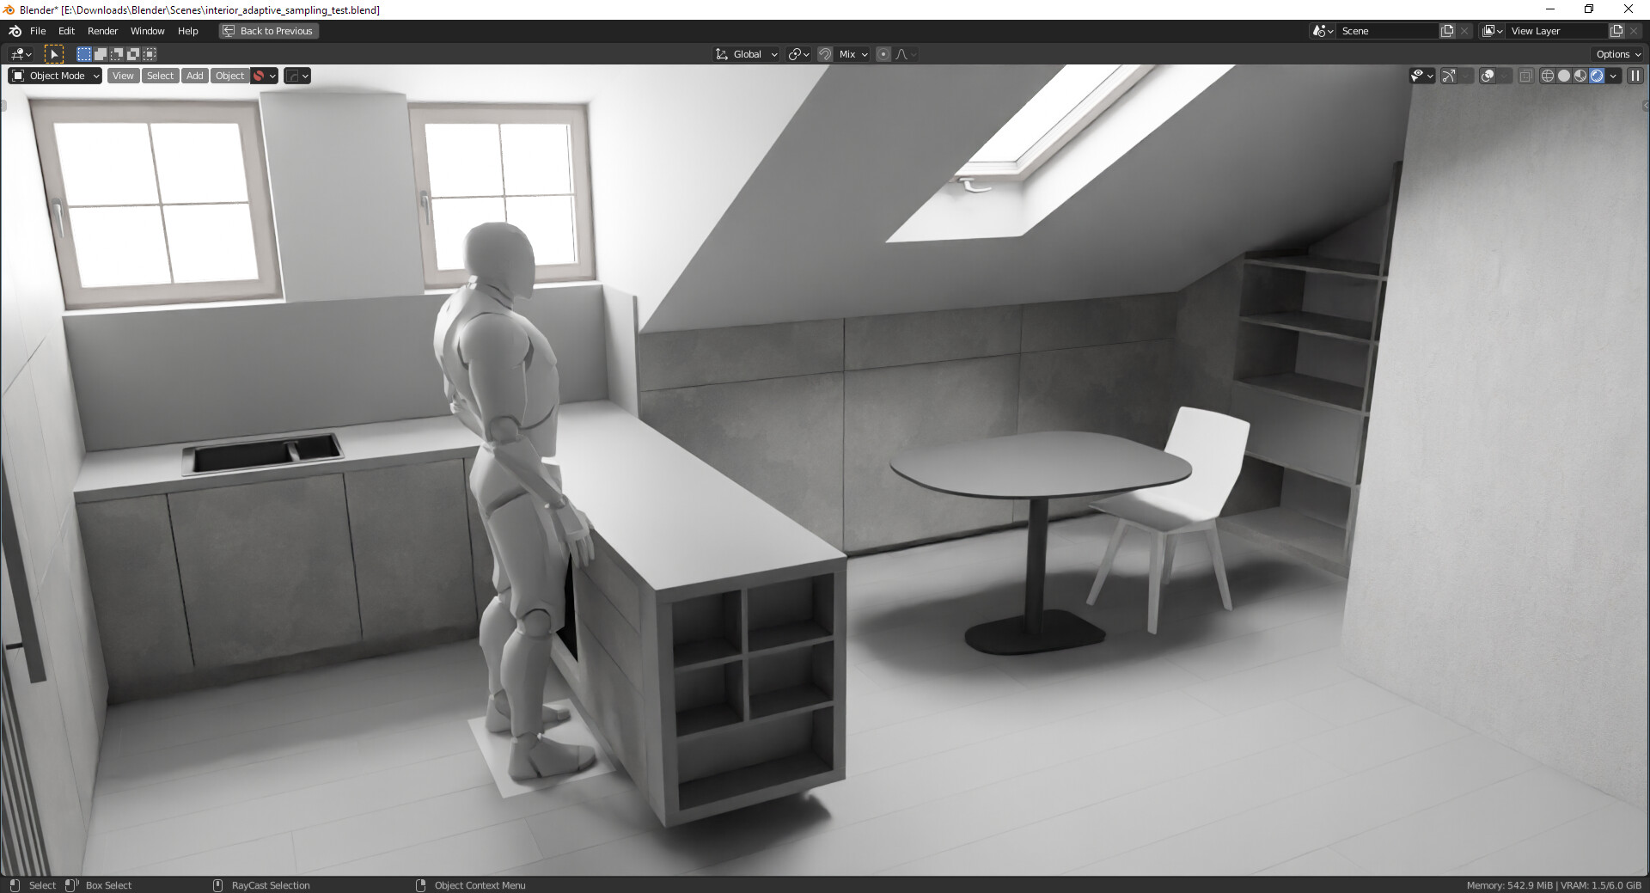1650x893 pixels.
Task: Open the viewport View menu
Action: point(123,76)
